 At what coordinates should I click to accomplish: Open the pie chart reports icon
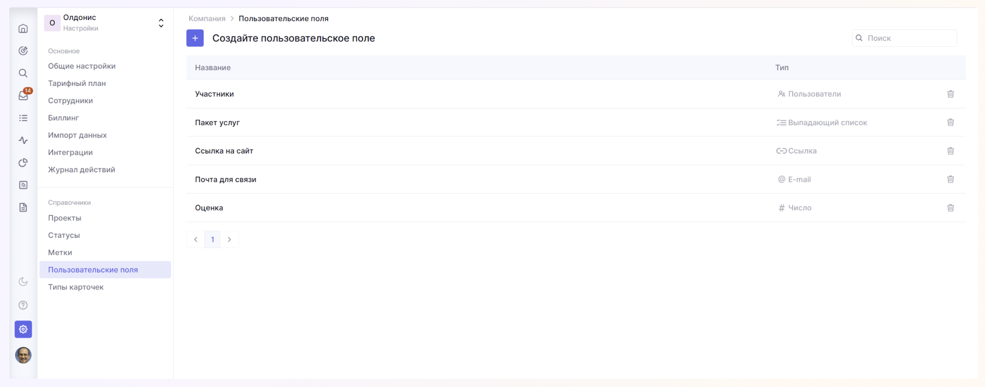(23, 163)
